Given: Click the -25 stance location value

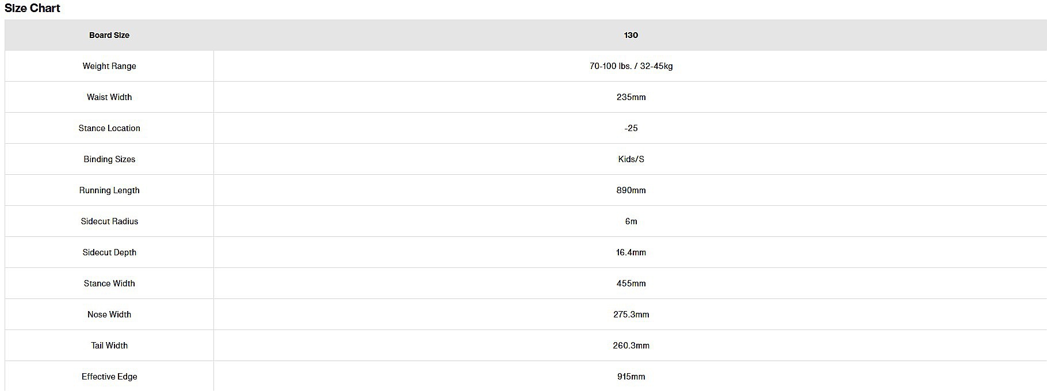Looking at the screenshot, I should [631, 128].
